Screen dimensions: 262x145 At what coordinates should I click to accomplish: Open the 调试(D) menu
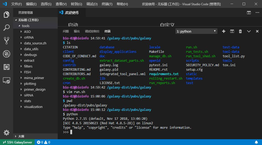pos(92,4)
